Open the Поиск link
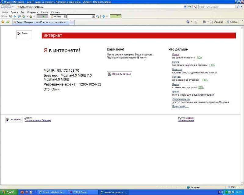 176,55
